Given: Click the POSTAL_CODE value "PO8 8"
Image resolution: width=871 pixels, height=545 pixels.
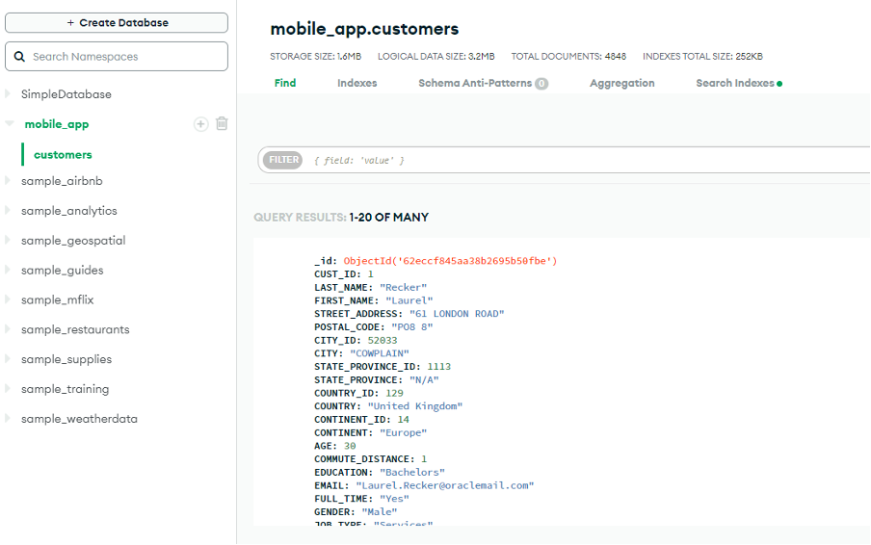Looking at the screenshot, I should tap(412, 326).
